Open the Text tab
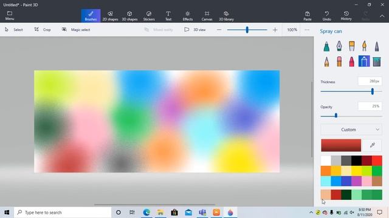389x218 pixels. click(x=168, y=16)
